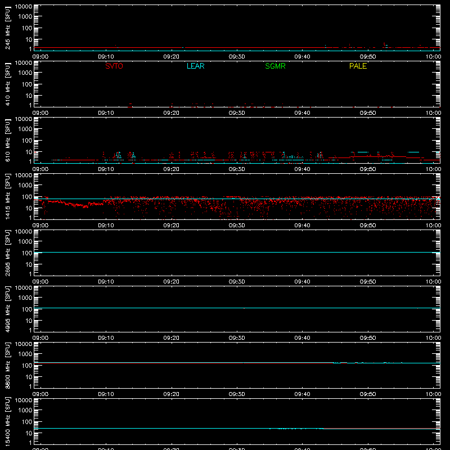Select the 15400 MHz [SFU] axis title
Viewport: 450px width, 450px height.
(7, 421)
